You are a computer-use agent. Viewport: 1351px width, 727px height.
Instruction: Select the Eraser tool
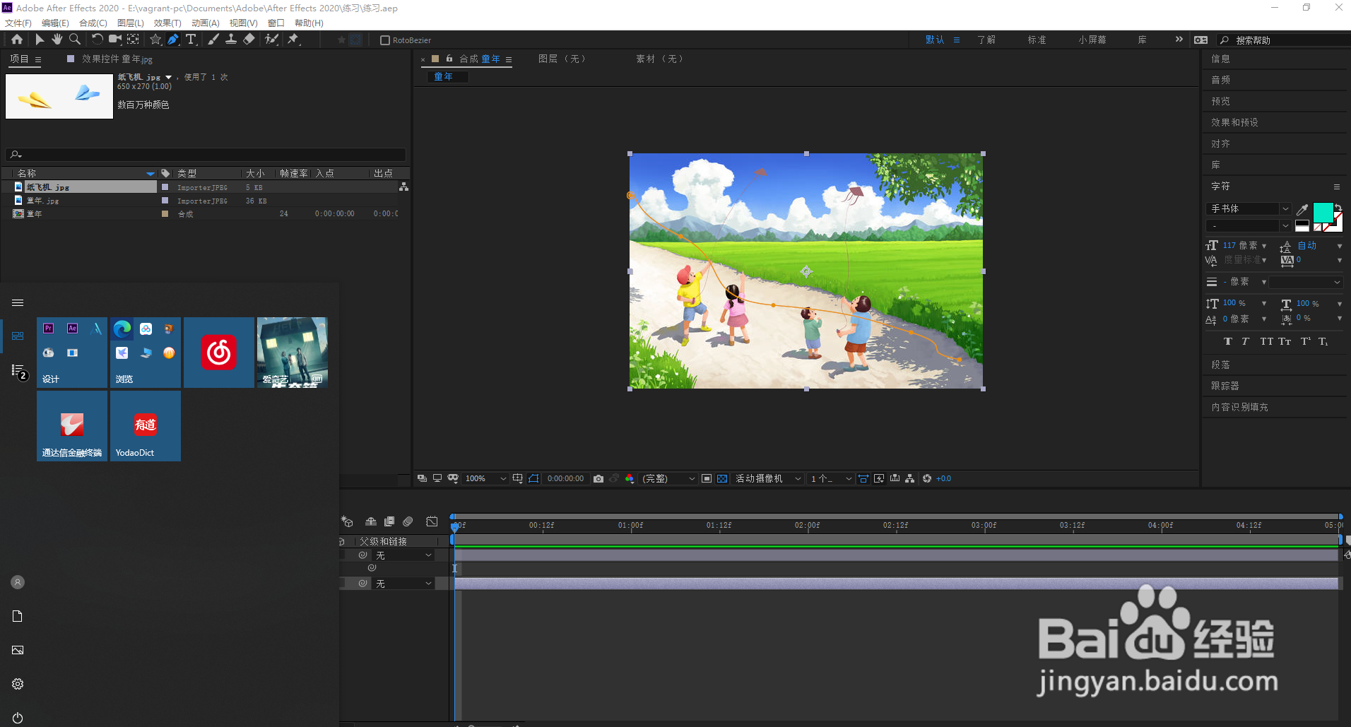(249, 40)
